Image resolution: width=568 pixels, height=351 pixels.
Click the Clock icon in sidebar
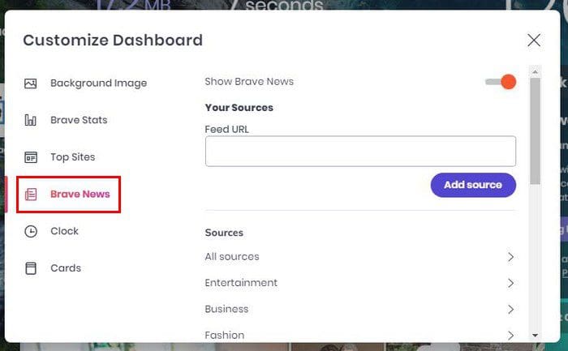tap(31, 231)
